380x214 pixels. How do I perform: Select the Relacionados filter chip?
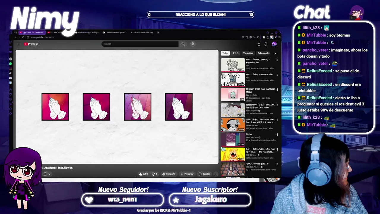[264, 53]
